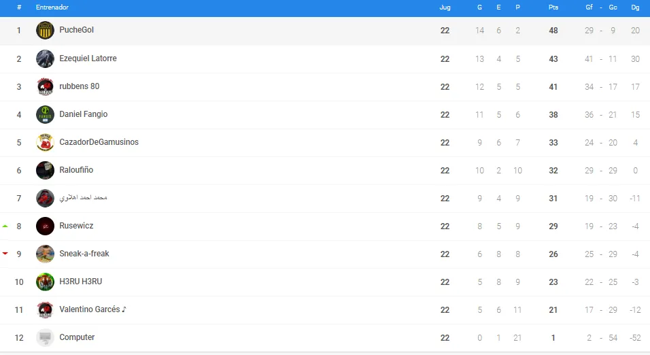
Task: Click rubbens 80's avatar icon
Action: (45, 86)
